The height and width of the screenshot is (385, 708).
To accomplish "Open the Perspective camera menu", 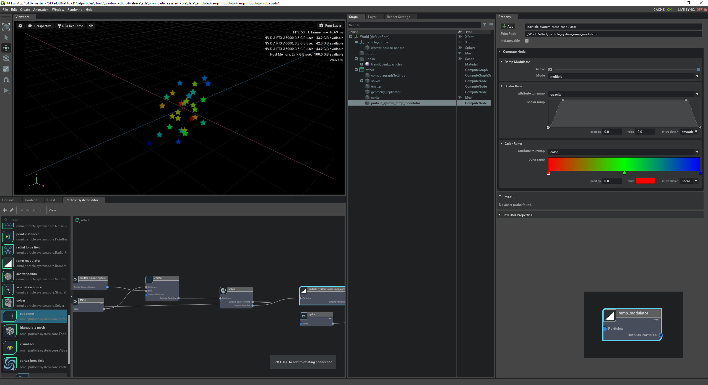I will (40, 26).
